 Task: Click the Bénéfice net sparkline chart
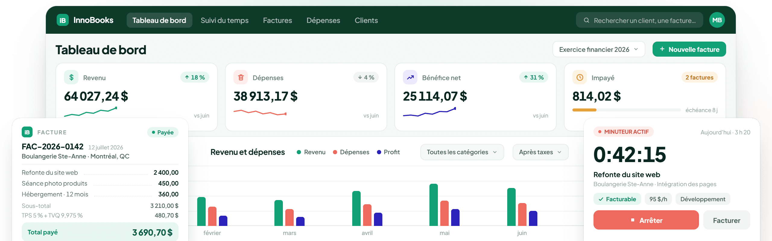click(x=429, y=112)
